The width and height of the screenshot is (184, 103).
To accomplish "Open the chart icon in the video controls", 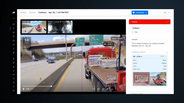I will 122,89.
